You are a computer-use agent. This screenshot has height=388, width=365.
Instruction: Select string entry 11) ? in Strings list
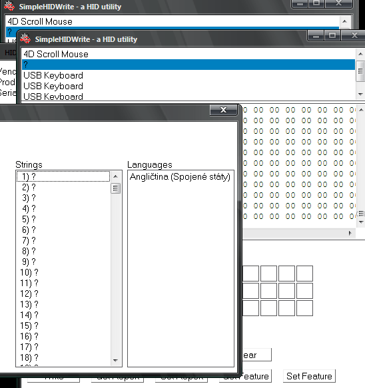[x=63, y=283]
